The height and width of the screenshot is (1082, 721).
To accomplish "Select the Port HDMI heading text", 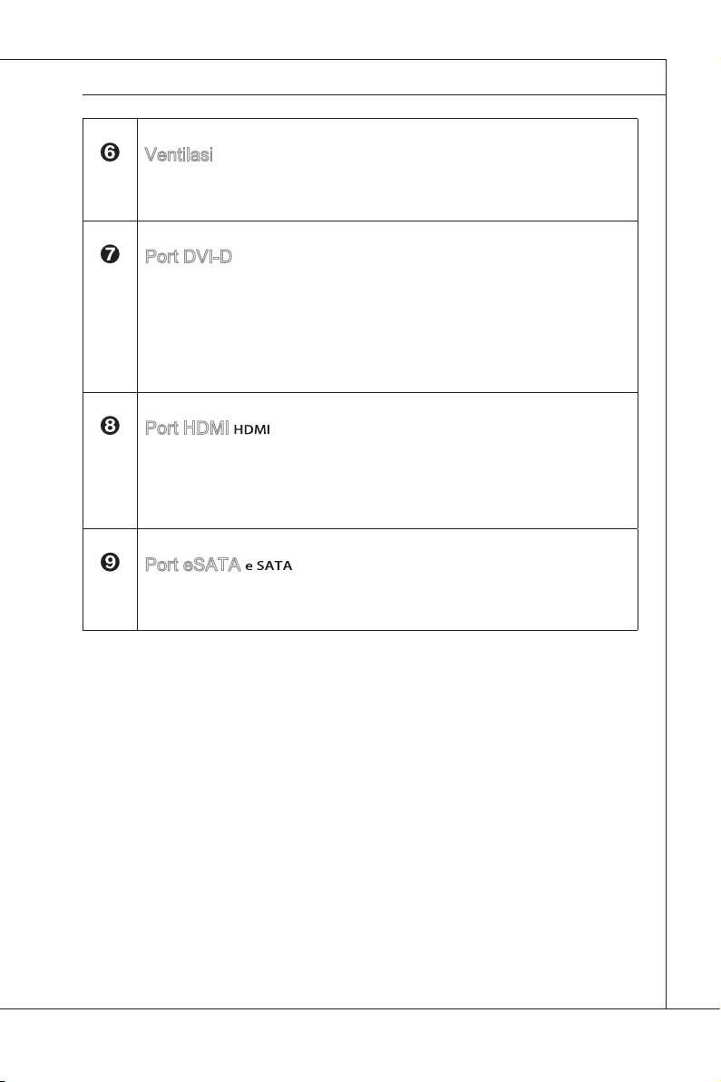I will pos(187,428).
